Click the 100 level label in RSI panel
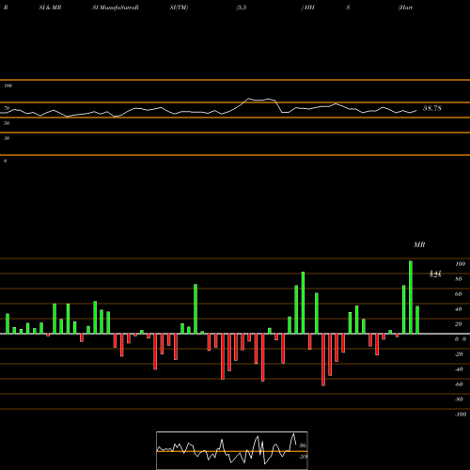This screenshot has width=470, height=470. pos(8,86)
